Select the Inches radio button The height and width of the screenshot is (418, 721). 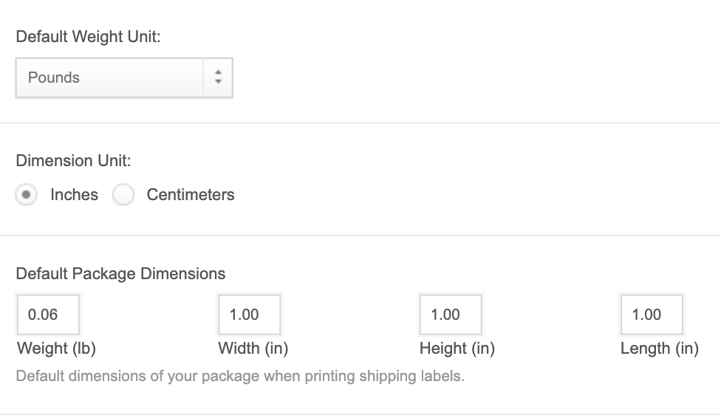(x=27, y=195)
